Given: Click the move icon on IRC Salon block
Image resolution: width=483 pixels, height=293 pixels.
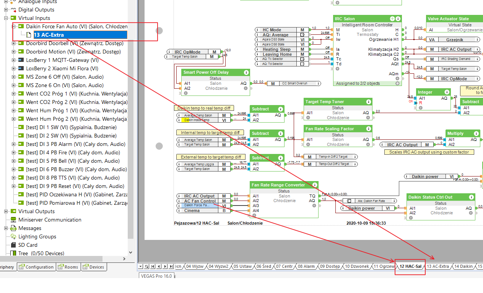Looking at the screenshot, I should coord(392,19).
